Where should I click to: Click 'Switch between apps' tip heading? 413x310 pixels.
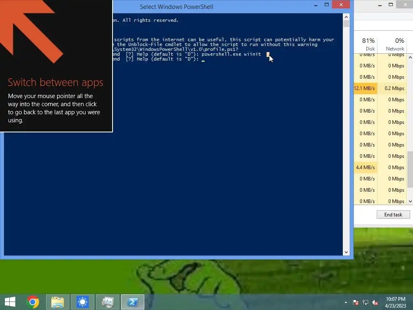[55, 82]
